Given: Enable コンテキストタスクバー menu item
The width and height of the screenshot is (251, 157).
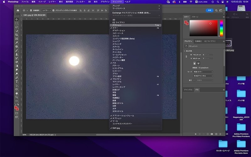Looking at the screenshot, I should [136, 124].
